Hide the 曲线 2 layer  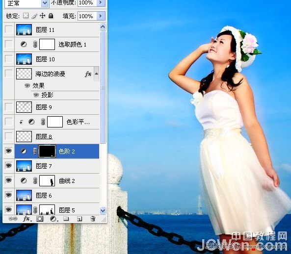pos(8,180)
